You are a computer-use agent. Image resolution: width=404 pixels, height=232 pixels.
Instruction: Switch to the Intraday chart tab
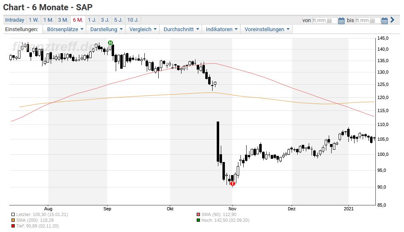tap(15, 20)
